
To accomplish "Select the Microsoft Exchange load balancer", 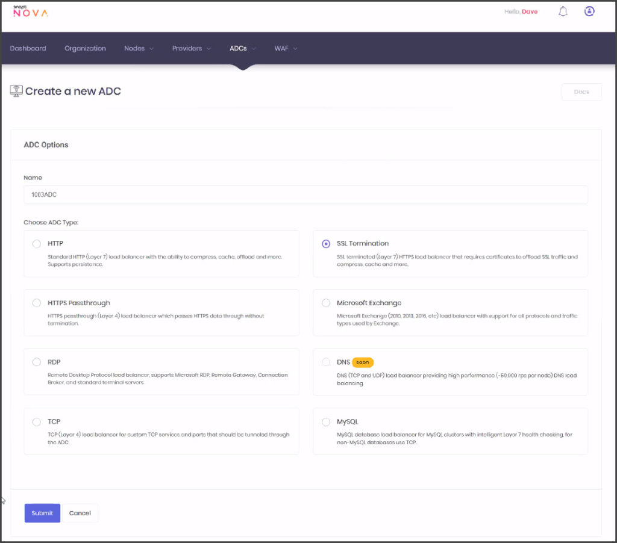I will (x=326, y=303).
